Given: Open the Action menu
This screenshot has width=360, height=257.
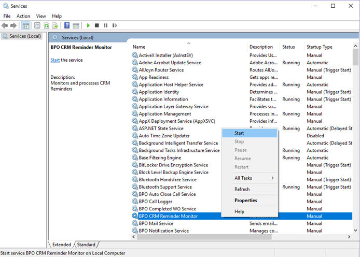Looking at the screenshot, I should (23, 16).
